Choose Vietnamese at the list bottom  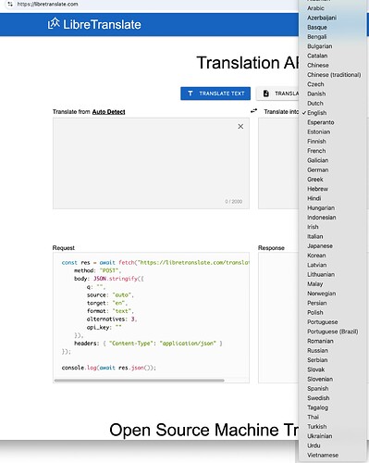(323, 455)
